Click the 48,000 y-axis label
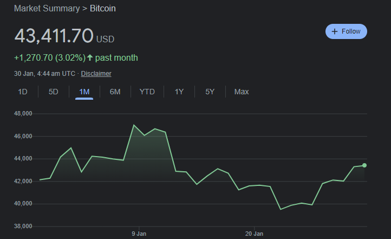This screenshot has width=391, height=239. click(x=23, y=113)
